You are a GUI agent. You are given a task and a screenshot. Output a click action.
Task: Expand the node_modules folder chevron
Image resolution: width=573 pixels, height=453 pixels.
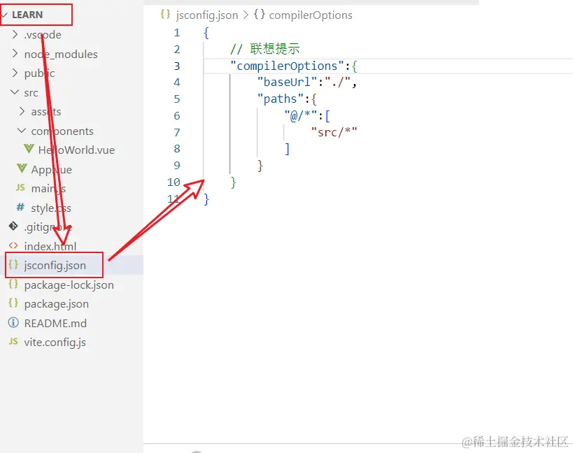(x=15, y=54)
